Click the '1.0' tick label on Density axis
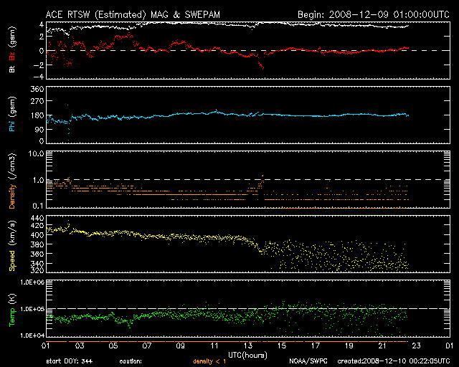Image resolution: width=459 pixels, height=367 pixels. 38,180
